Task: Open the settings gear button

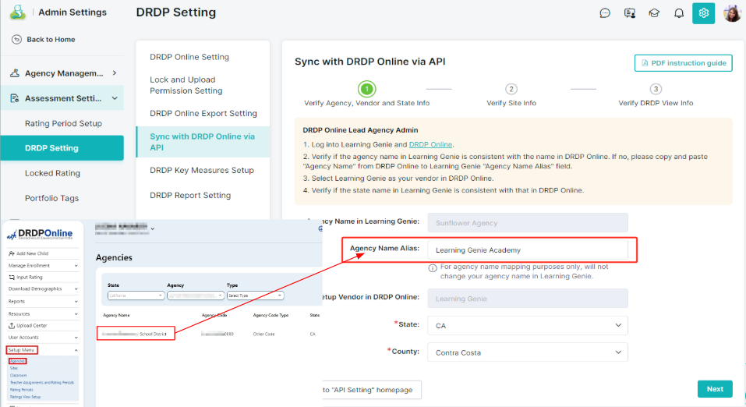Action: (704, 12)
